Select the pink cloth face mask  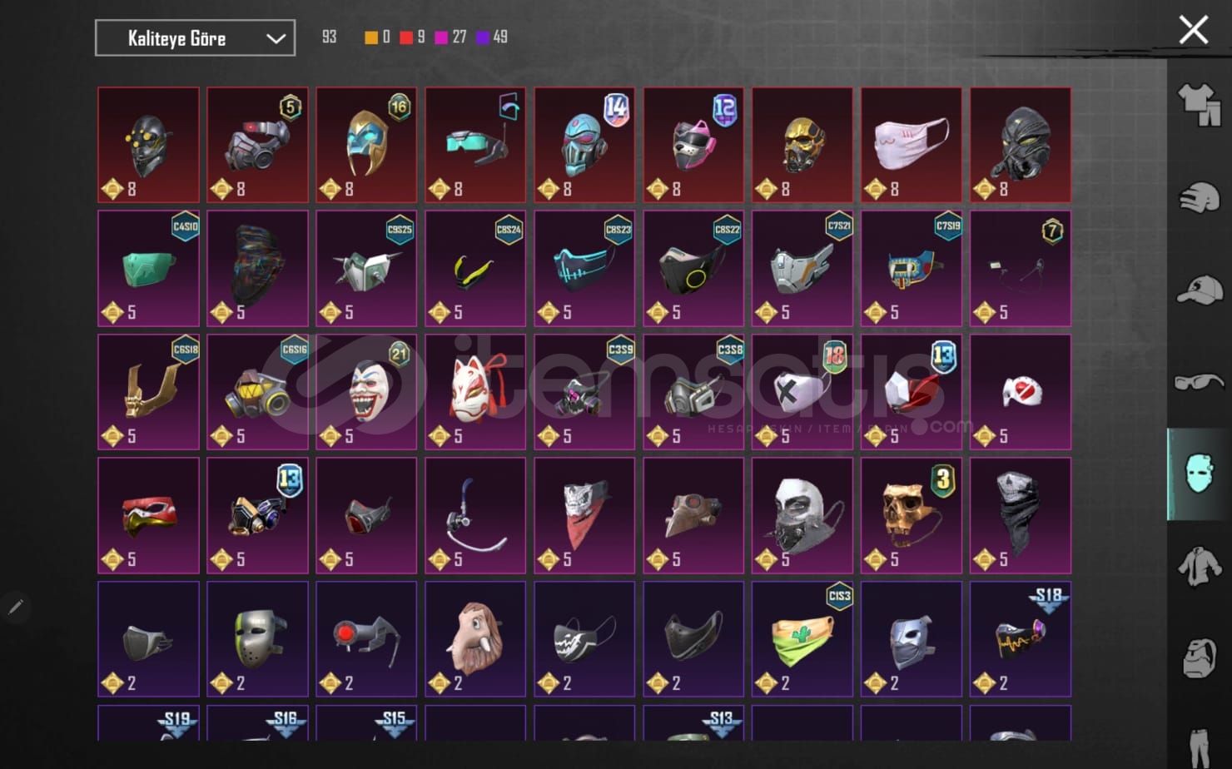tap(912, 145)
